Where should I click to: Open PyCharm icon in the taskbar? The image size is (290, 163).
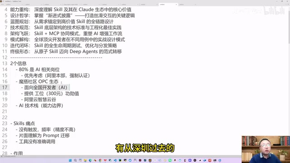tap(120, 160)
